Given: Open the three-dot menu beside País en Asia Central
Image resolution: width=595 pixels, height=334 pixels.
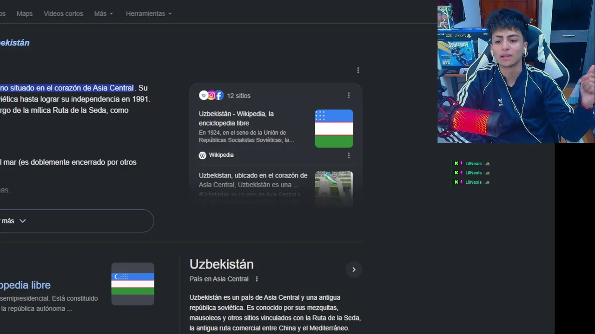Looking at the screenshot, I should coord(257,279).
